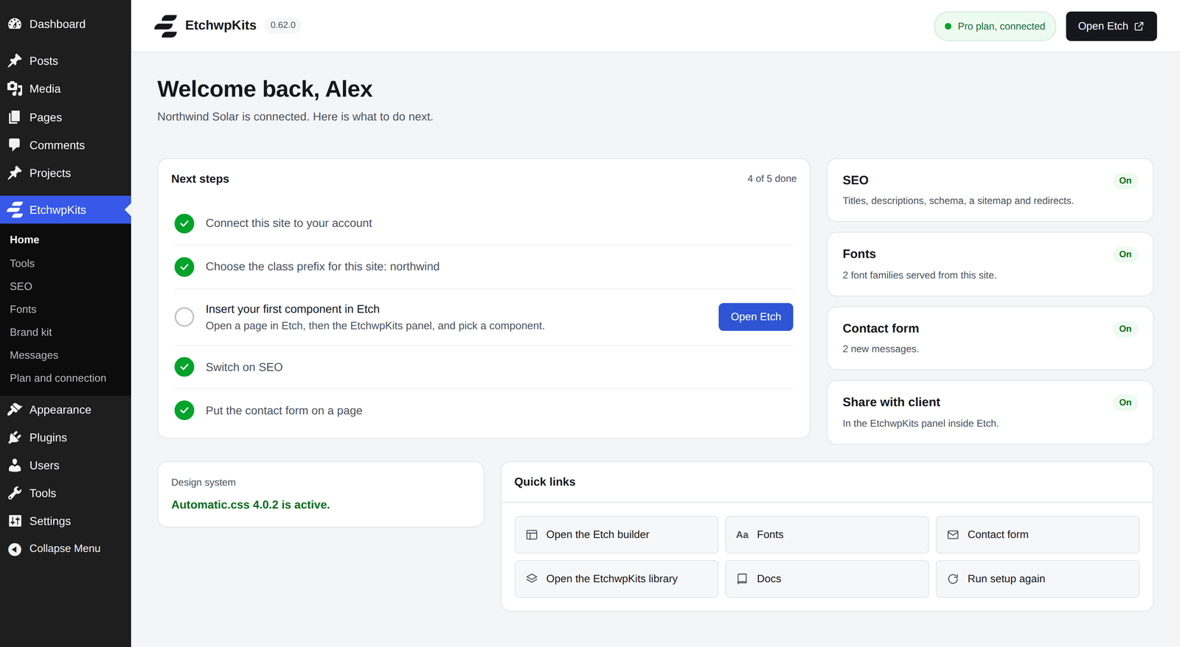Image resolution: width=1180 pixels, height=647 pixels.
Task: Toggle the Share with client On badge
Action: click(x=1125, y=402)
